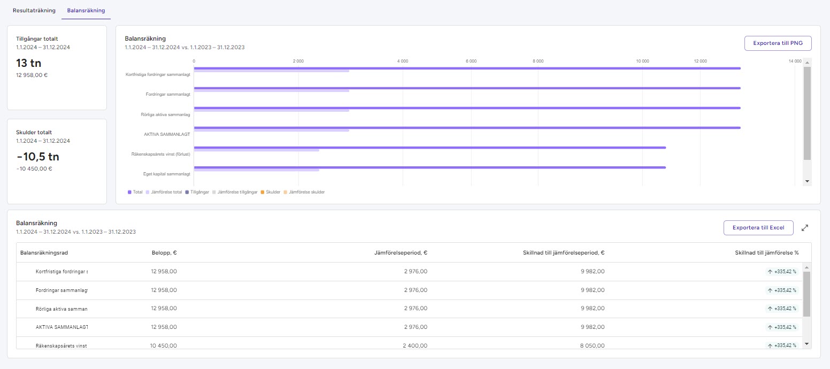Click 9 982,00 in the Rörliga aktiva row

point(593,309)
